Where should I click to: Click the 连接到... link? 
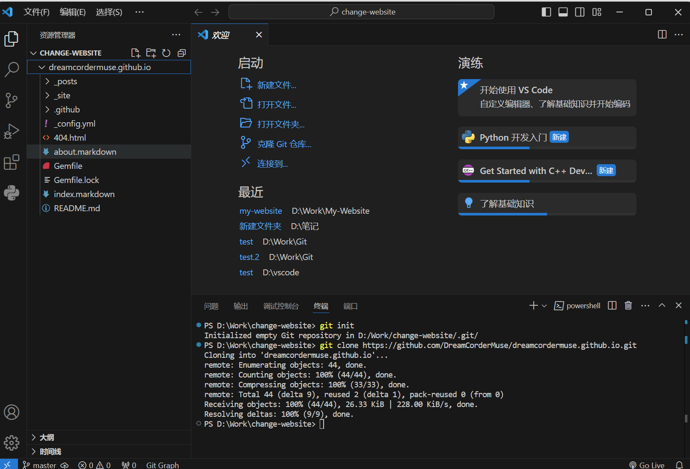point(273,164)
